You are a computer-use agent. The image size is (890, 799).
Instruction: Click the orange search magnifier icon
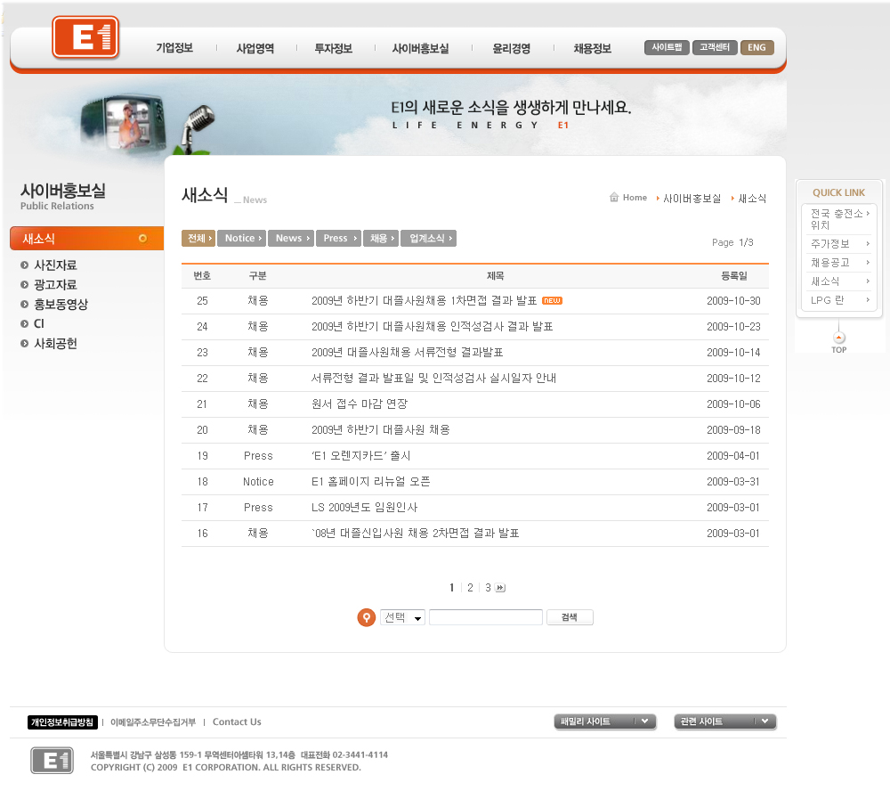coord(366,617)
